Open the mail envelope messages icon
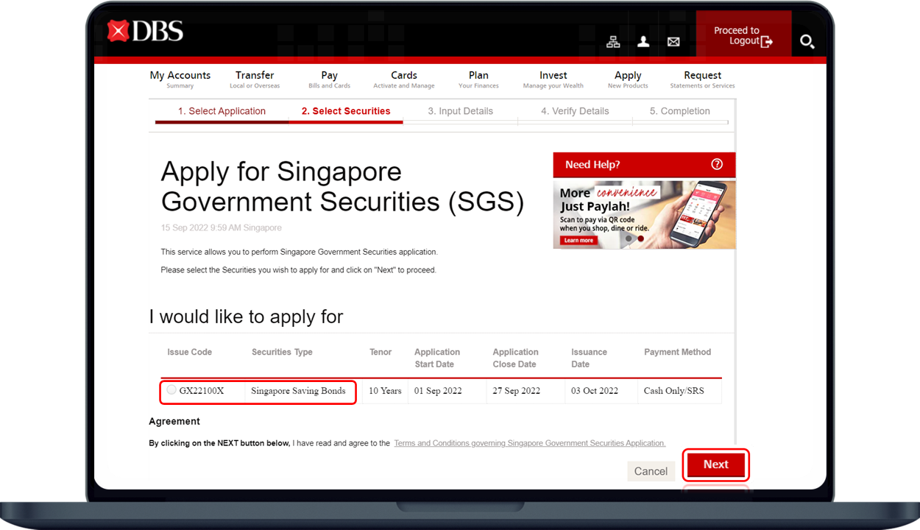The width and height of the screenshot is (920, 530). [673, 42]
